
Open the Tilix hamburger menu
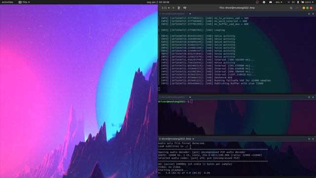[297, 8]
